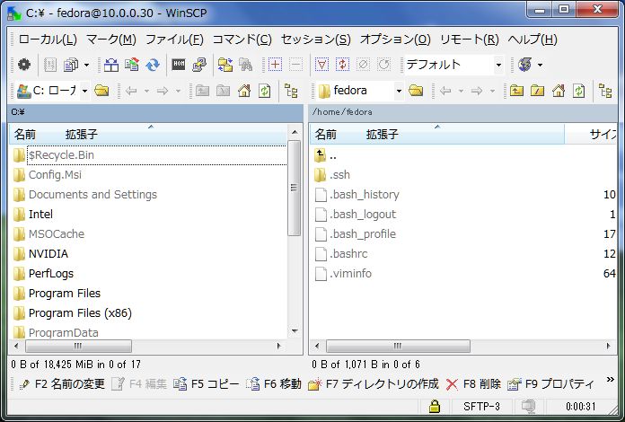This screenshot has width=625, height=422.
Task: Open the preferences gear icon
Action: click(24, 65)
